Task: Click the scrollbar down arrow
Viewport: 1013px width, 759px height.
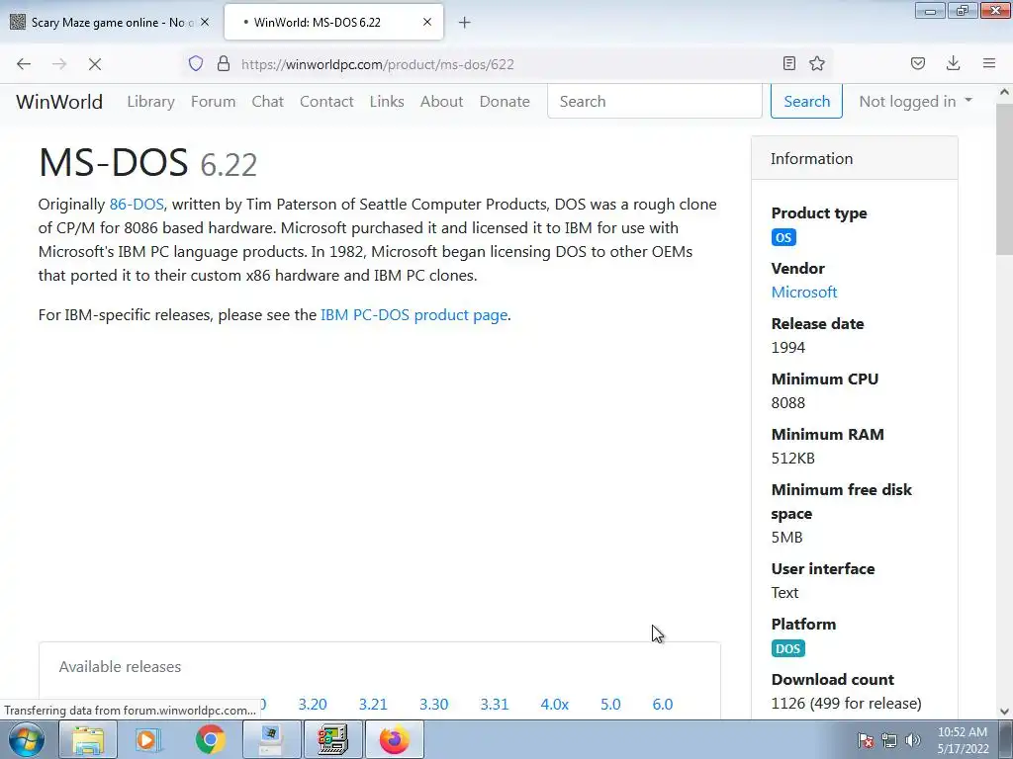Action: pyautogui.click(x=1004, y=712)
